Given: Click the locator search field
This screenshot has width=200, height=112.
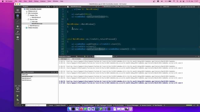Looking at the screenshot, I should tap(36, 105).
